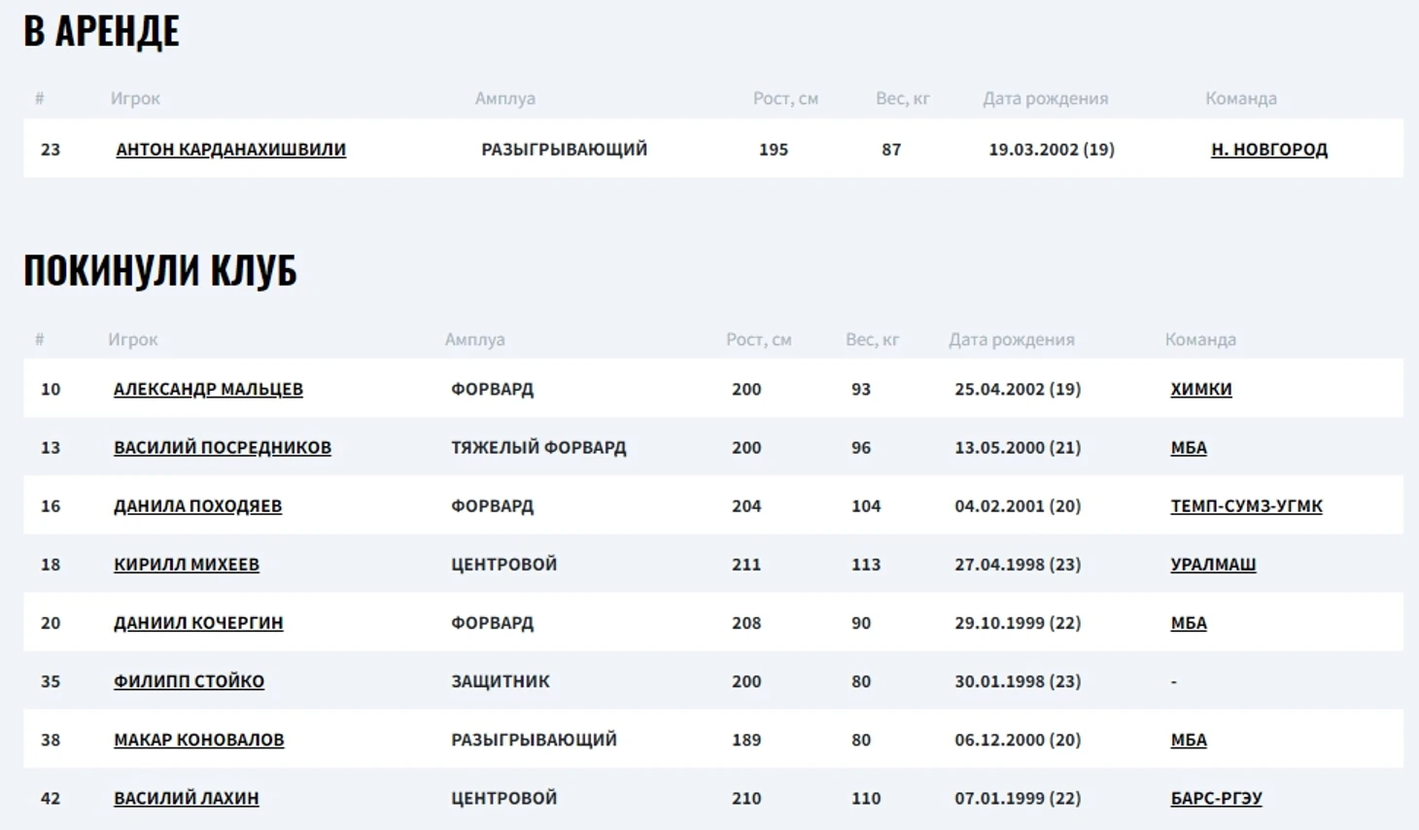Screen dimensions: 1419x830
Task: Click Кирилл Михеев's birth date cell
Action: (x=1017, y=564)
